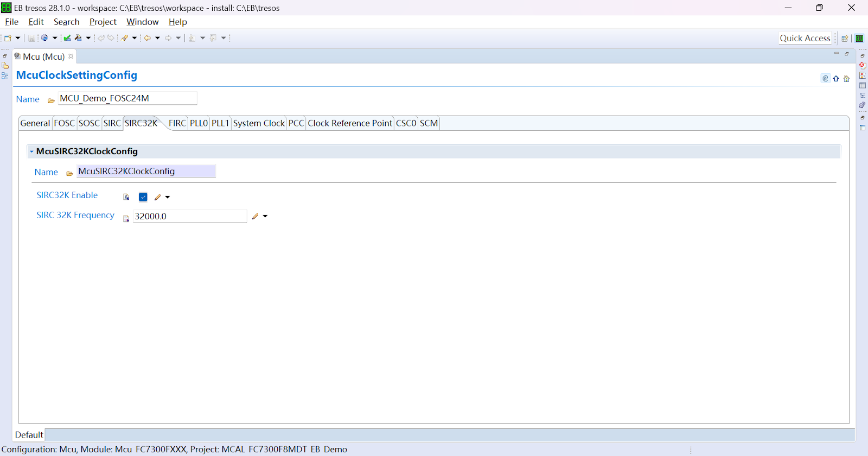This screenshot has height=456, width=868.
Task: Switch to the SCM tab
Action: pyautogui.click(x=429, y=123)
